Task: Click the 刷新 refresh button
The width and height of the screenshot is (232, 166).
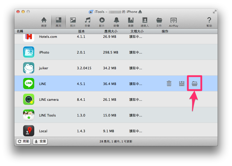Action: tap(23, 141)
